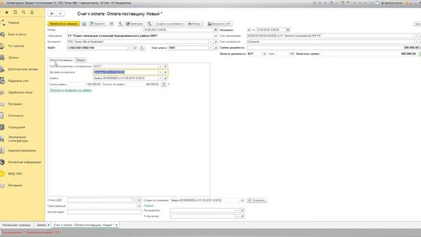Click refresh button next to Остаток по заявке
Screen dimensions: 421x237
pyautogui.click(x=164, y=84)
